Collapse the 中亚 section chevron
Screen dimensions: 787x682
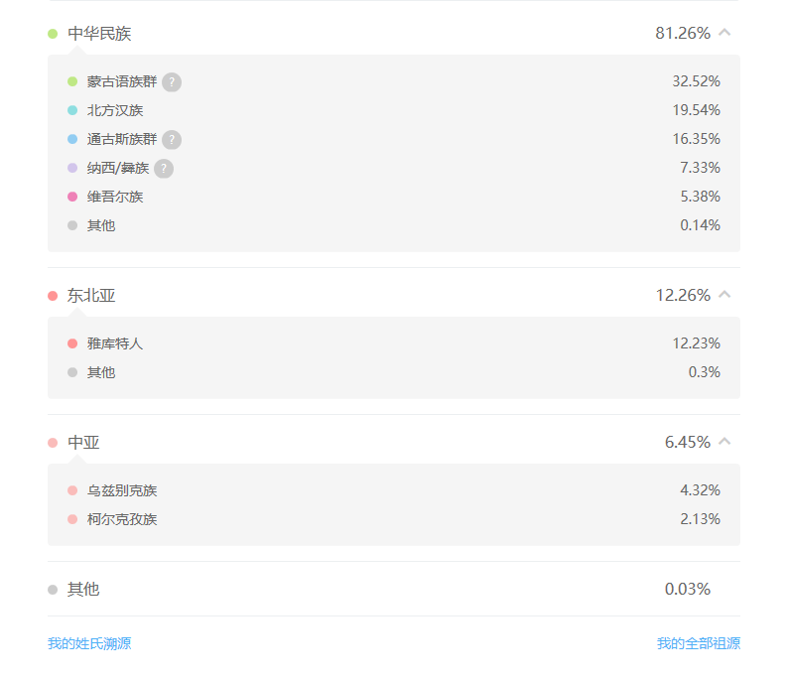[724, 442]
